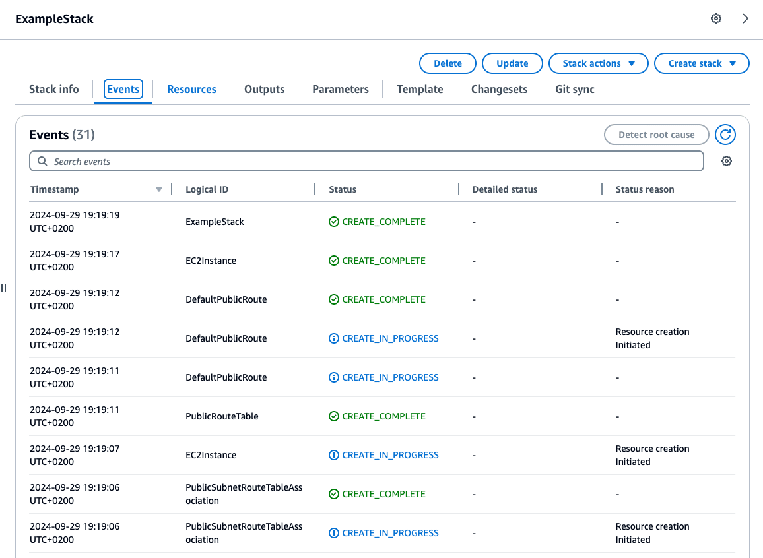This screenshot has width=763, height=558.
Task: Open the Changesets tab
Action: (x=499, y=89)
